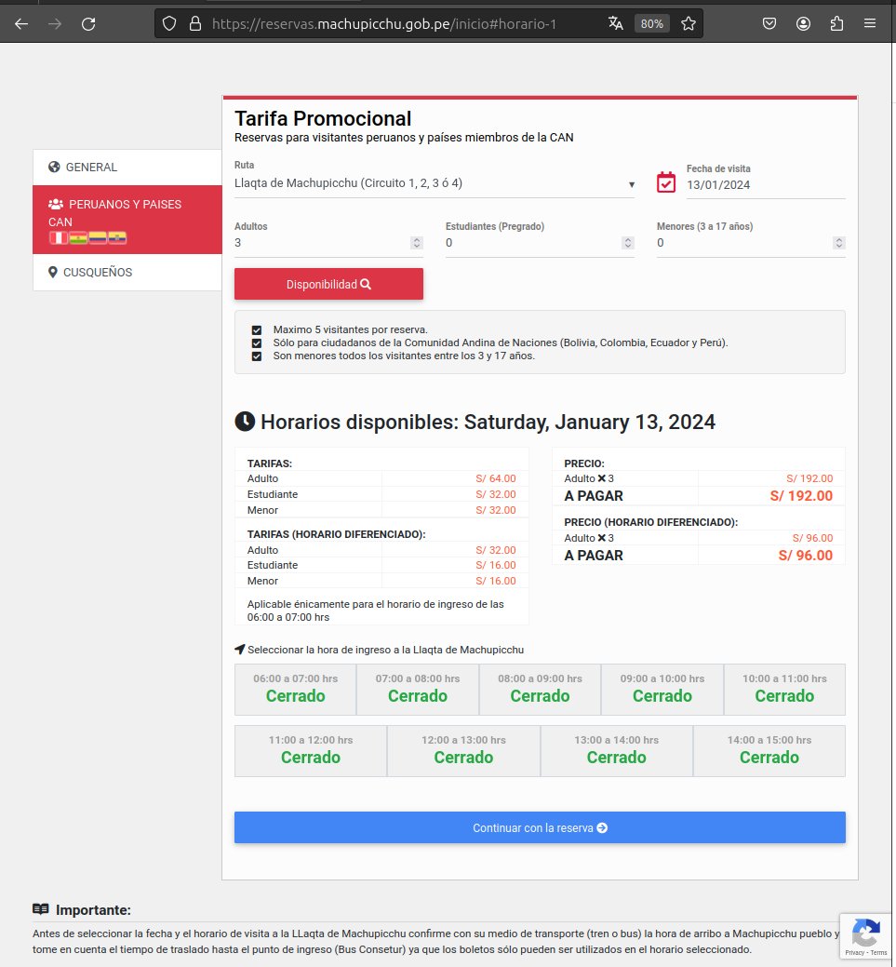The image size is (896, 967).
Task: Click the reCAPTCHA Privacy link
Action: point(855,953)
